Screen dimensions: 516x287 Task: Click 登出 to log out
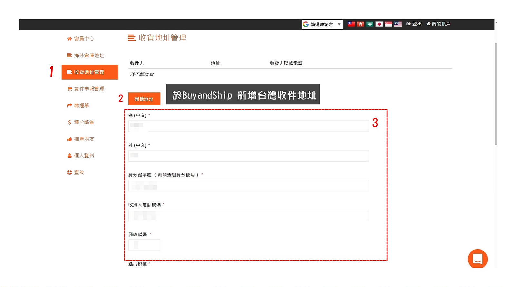(414, 24)
